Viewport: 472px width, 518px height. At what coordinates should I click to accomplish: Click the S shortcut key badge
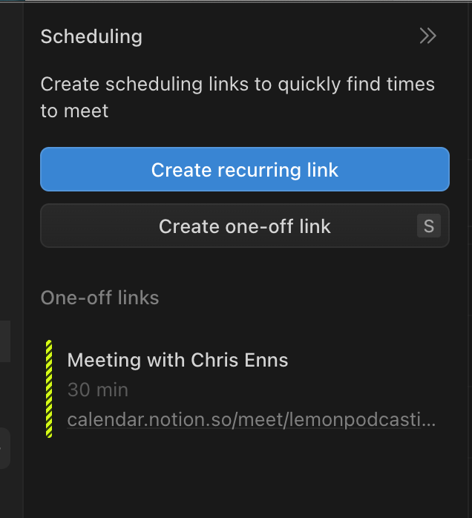point(428,226)
